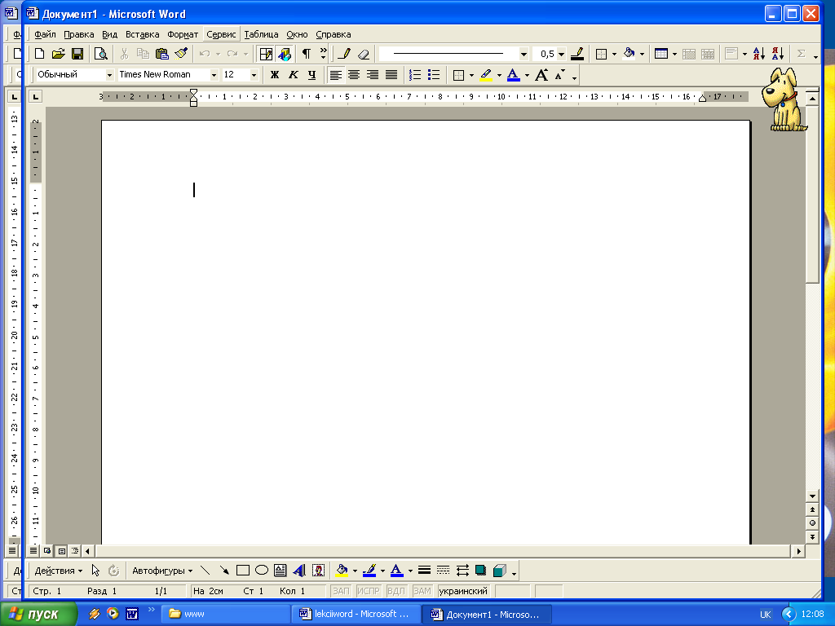The width and height of the screenshot is (835, 626).
Task: Select the Draw Table pencil
Action: pos(344,54)
